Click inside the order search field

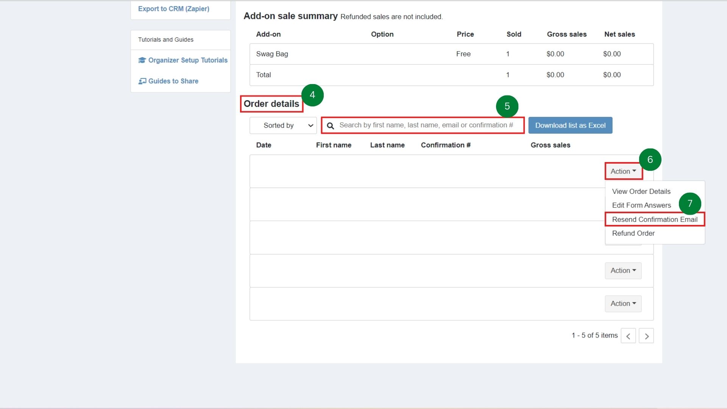click(424, 125)
